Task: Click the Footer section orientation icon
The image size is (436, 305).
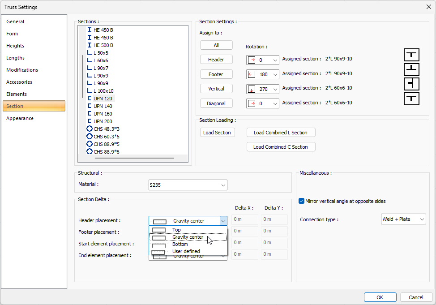Action: point(411,69)
